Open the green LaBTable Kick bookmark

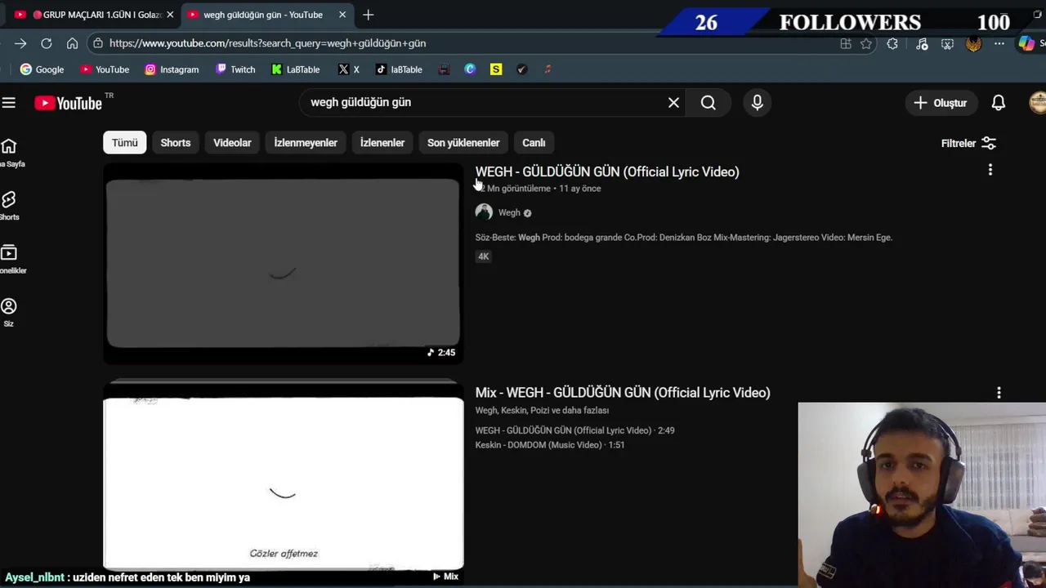295,69
